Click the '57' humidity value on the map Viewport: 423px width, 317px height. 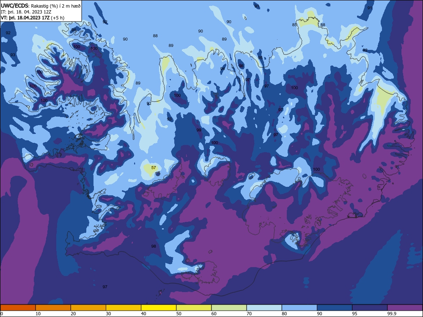tap(154, 167)
